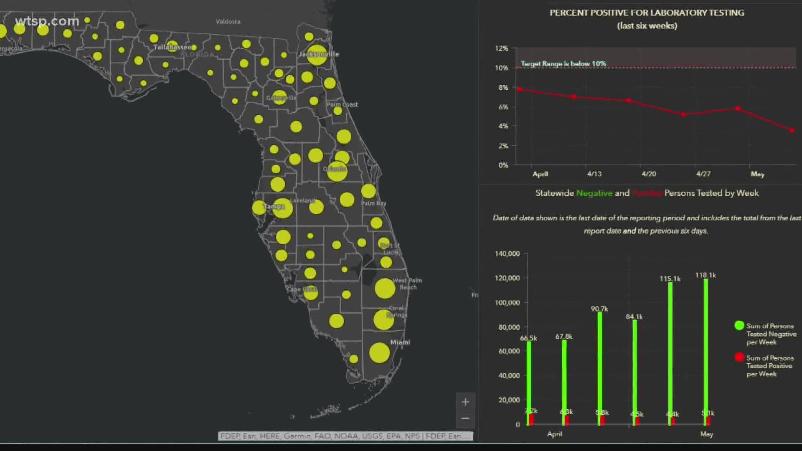Click the map zoom out minus button
This screenshot has width=802, height=451.
[465, 418]
